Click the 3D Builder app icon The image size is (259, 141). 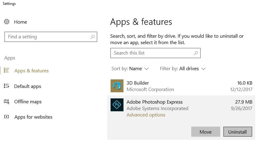pyautogui.click(x=117, y=86)
